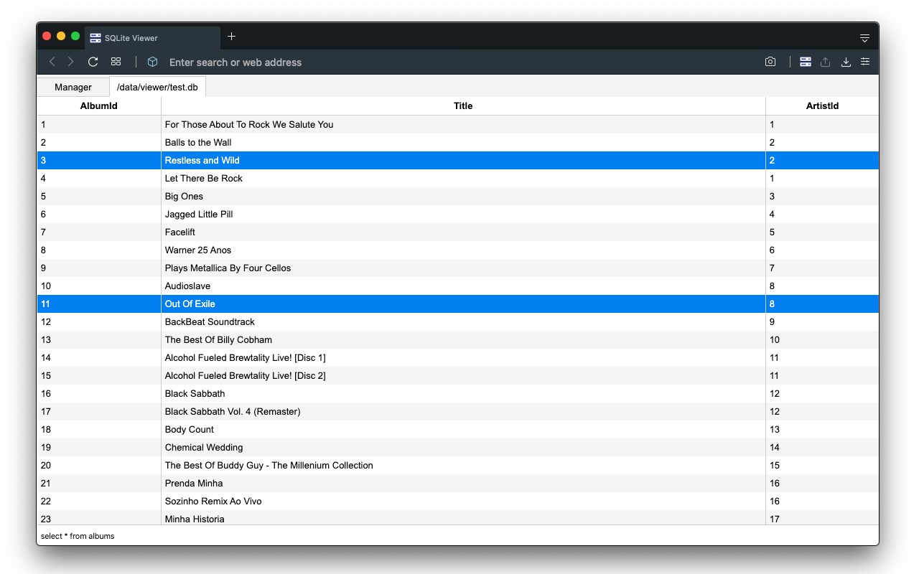Select the 'Warner 25 Anos' row

pos(458,250)
